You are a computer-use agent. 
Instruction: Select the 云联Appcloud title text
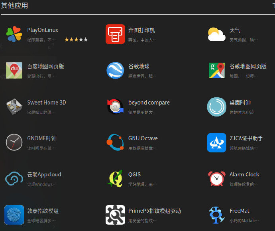pos(44,175)
